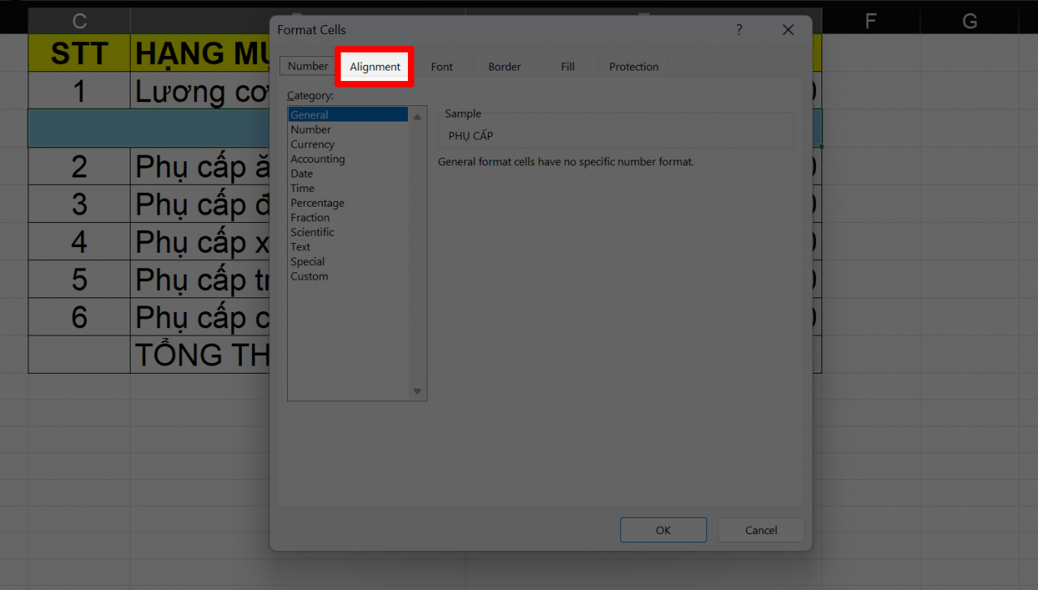Open the Number tab
Screen dimensions: 1038x590
click(308, 66)
